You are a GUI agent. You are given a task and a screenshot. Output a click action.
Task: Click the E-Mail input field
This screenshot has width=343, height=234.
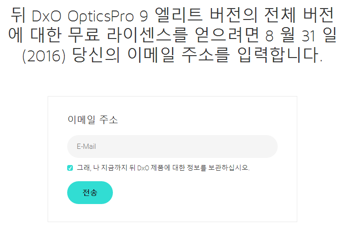point(172,146)
